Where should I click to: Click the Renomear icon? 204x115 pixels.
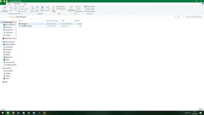point(47,9)
